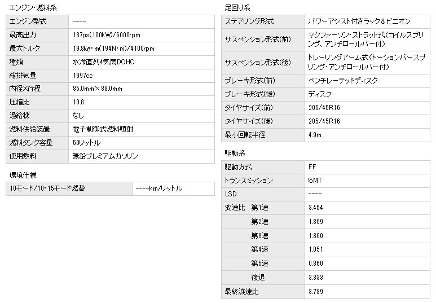Click the エンジン・燃料系 section heading
This screenshot has width=436, height=303.
pos(29,7)
